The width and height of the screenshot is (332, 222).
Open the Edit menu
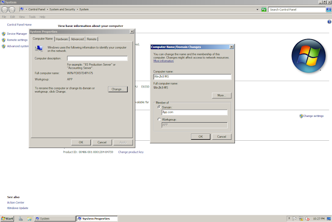click(x=12, y=17)
